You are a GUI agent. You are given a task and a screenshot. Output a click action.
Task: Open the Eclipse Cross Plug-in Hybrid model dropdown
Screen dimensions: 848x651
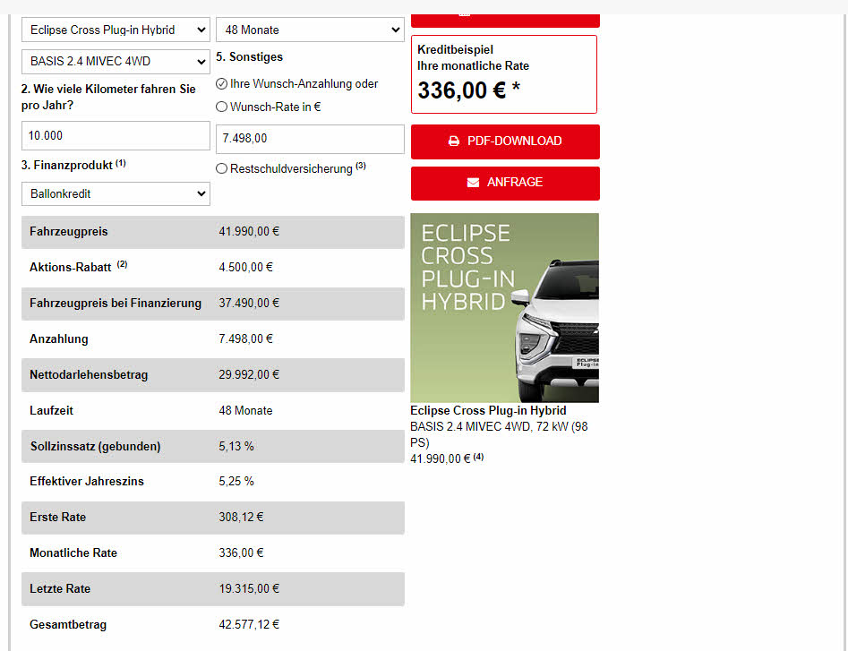click(x=116, y=30)
